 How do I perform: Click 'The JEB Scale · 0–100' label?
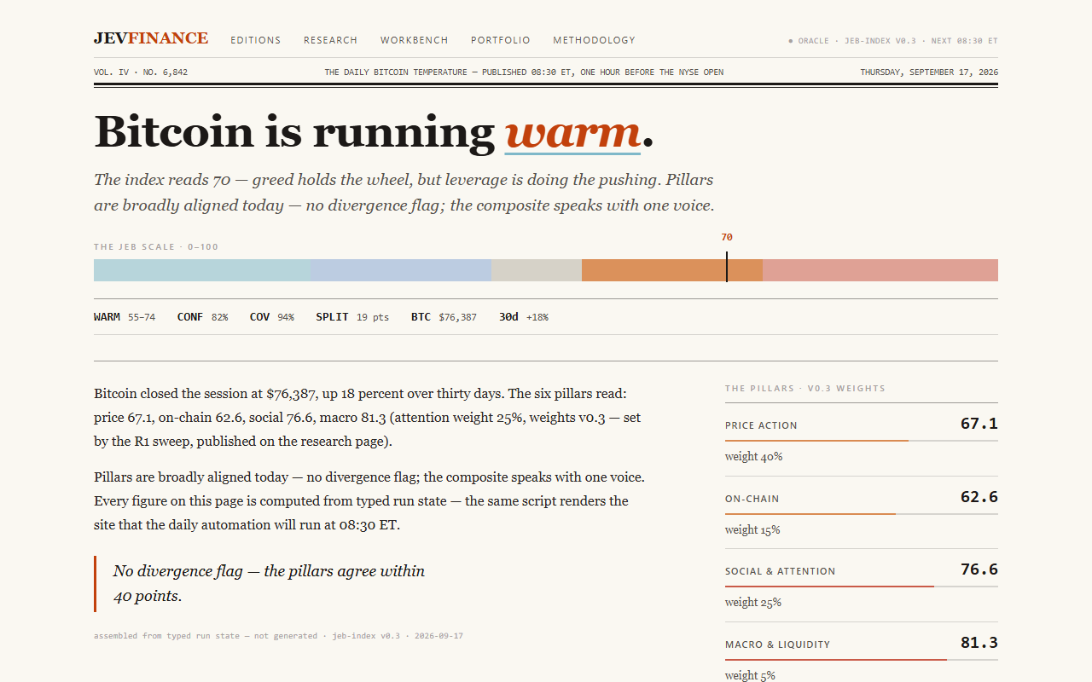(x=156, y=247)
